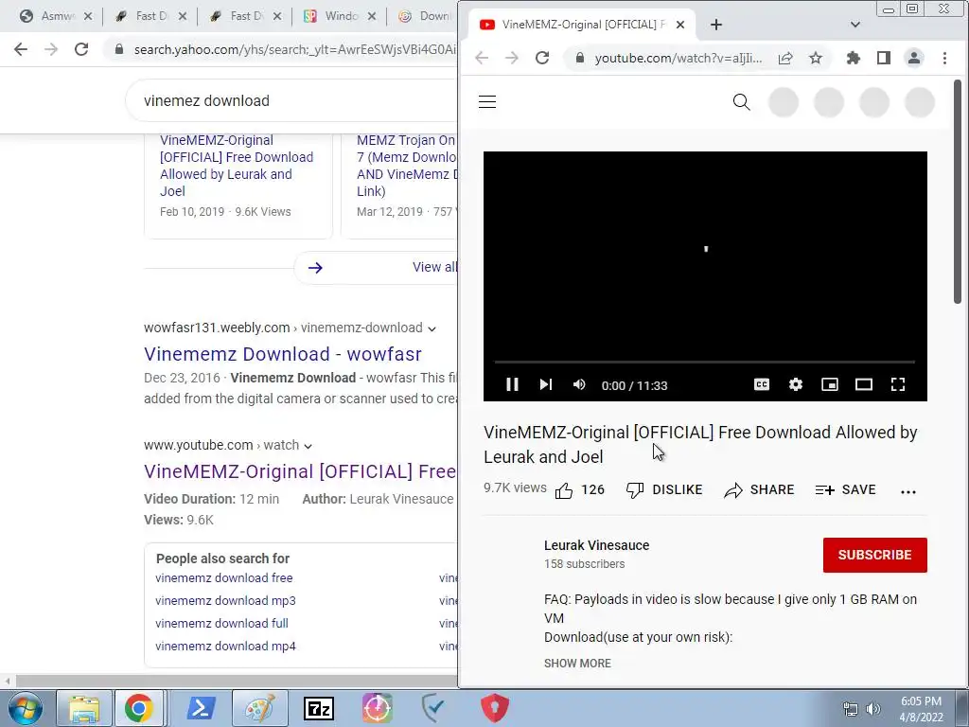Search vinememz download full suggestion
This screenshot has height=727, width=969.
click(x=221, y=624)
